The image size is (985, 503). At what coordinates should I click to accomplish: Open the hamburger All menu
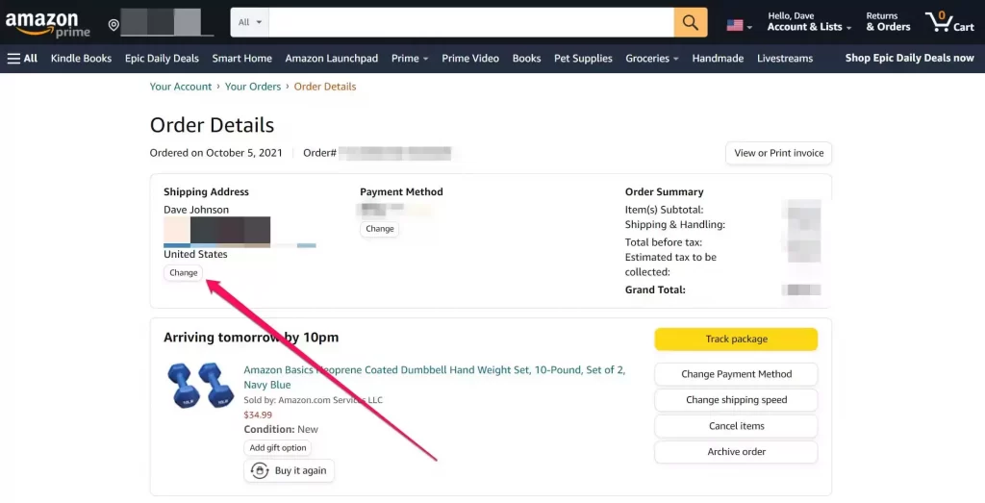(x=23, y=59)
